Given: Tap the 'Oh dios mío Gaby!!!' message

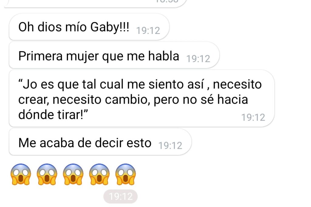Looking at the screenshot, I should point(89,27).
